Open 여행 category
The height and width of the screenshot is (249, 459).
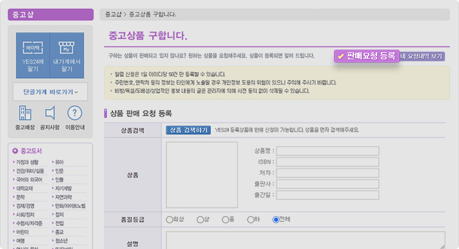[21, 241]
